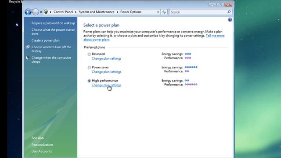Click the display icon beside turn off display

point(28,47)
